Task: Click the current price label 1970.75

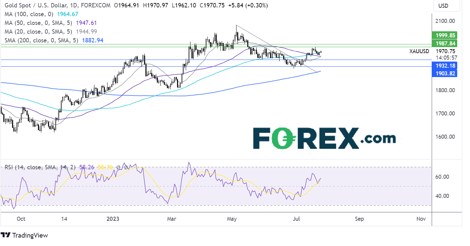Action: (445, 51)
